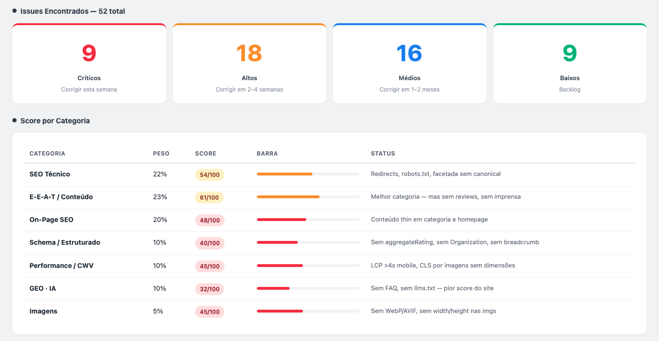The image size is (659, 341).
Task: Click the Imagens row progress bar
Action: pyautogui.click(x=308, y=311)
